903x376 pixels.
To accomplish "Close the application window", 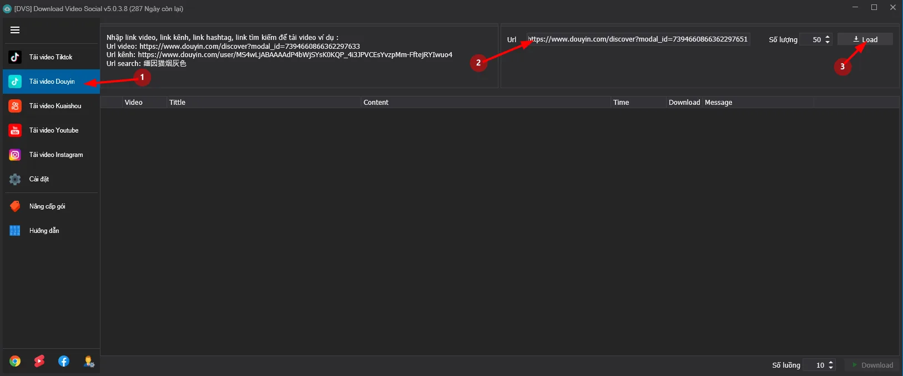I will (x=893, y=7).
